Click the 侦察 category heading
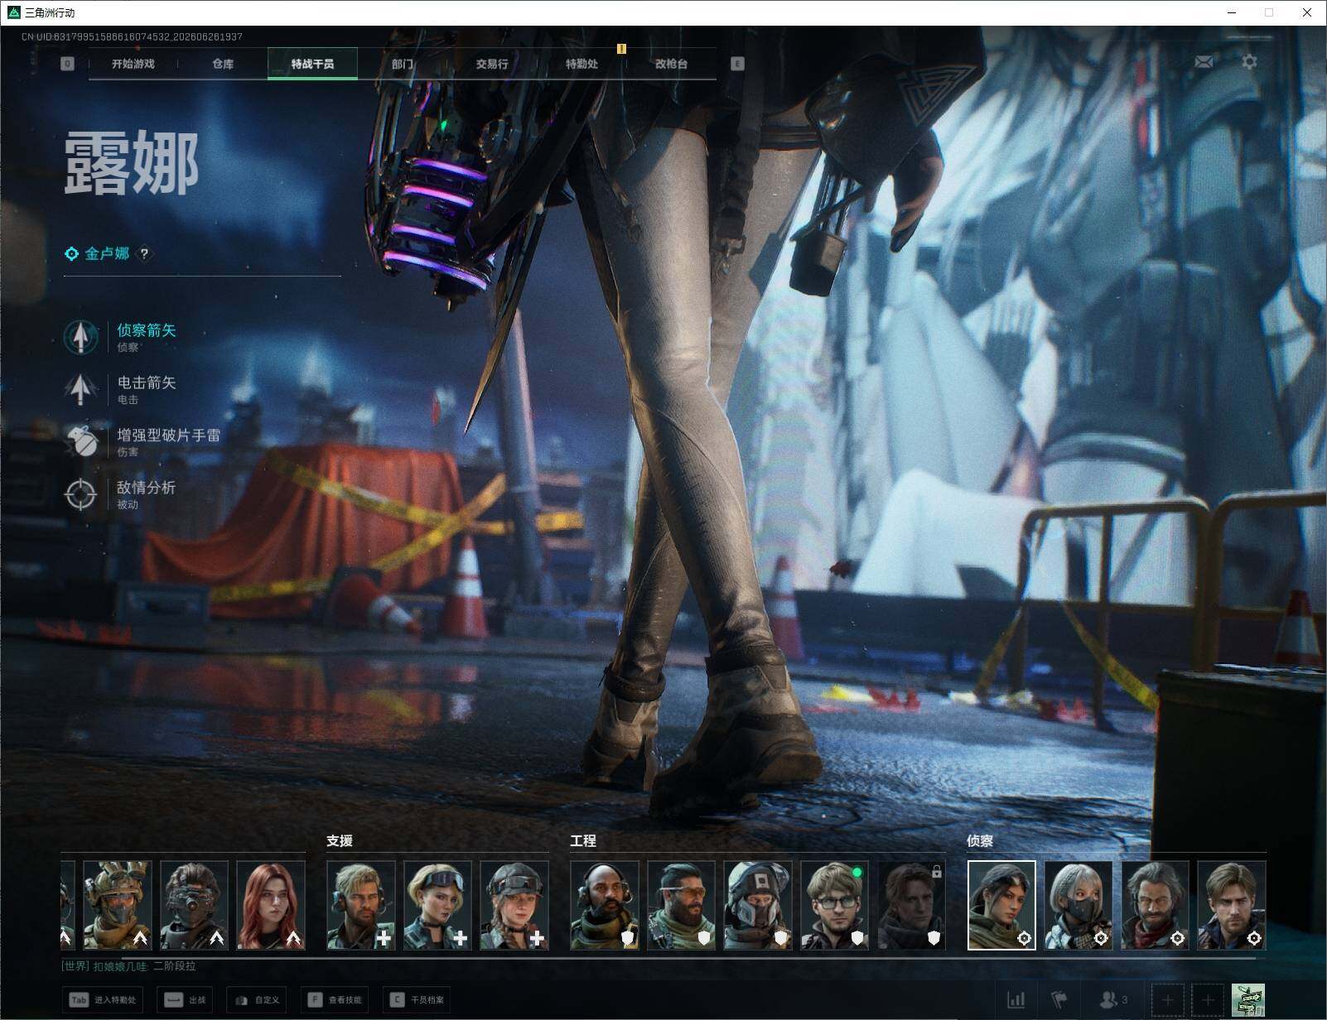This screenshot has width=1327, height=1020. [980, 840]
